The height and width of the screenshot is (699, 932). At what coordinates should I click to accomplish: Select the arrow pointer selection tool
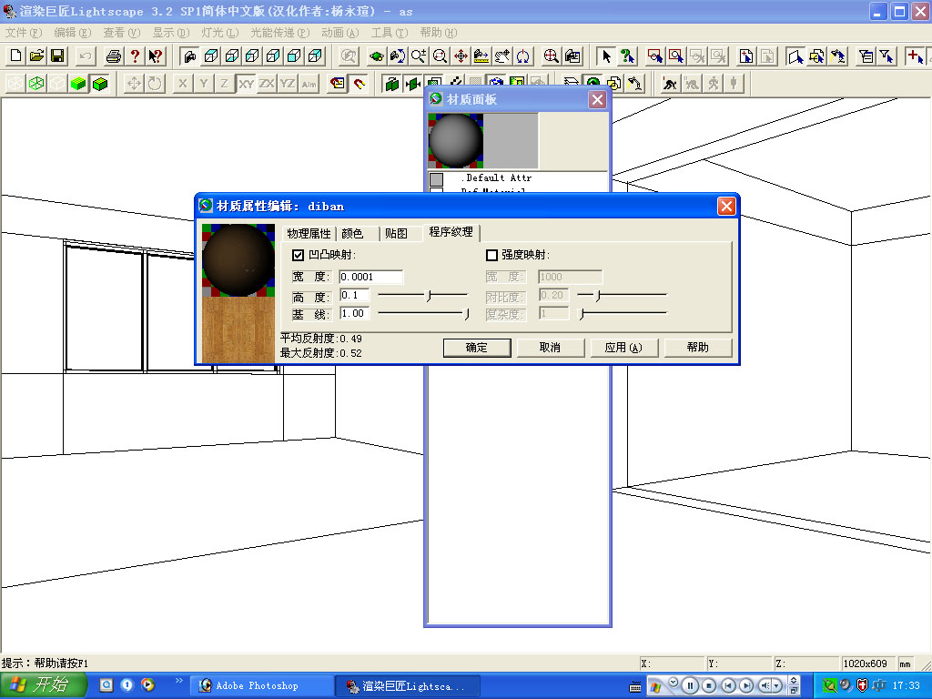(606, 56)
